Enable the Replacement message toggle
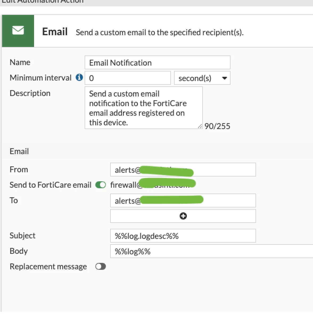313x321 pixels. tap(101, 266)
